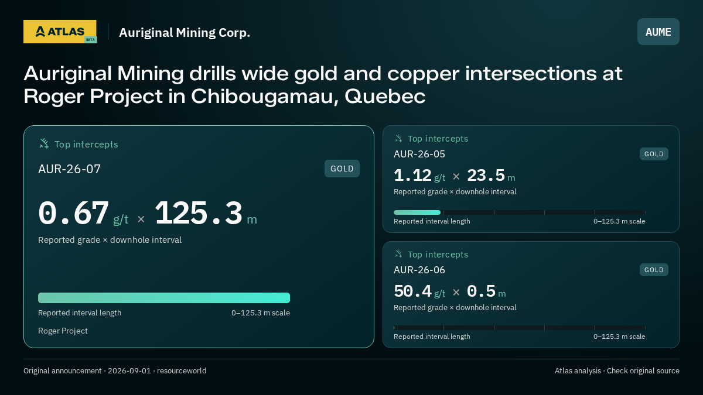703x395 pixels.
Task: Click the AUME ticker badge
Action: pyautogui.click(x=658, y=32)
